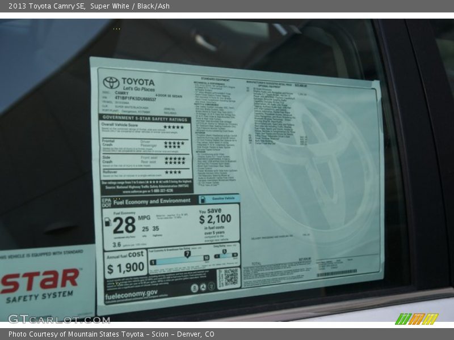Click the Toyota oval logo on sticker
Image resolution: width=454 pixels, height=340 pixels.
(111, 83)
